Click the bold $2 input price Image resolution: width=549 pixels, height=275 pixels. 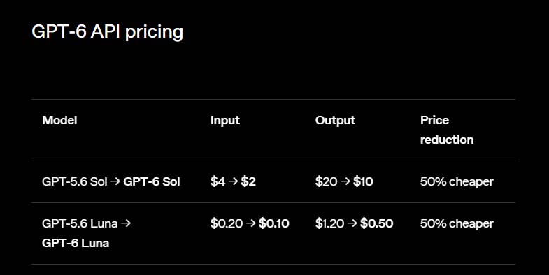click(x=248, y=181)
